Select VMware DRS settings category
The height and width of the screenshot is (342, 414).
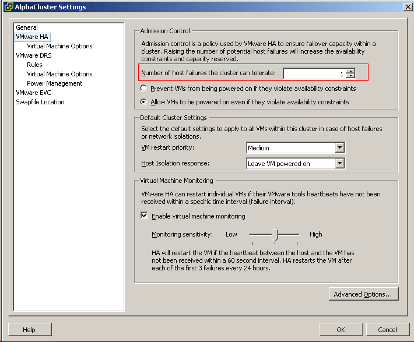pos(34,55)
